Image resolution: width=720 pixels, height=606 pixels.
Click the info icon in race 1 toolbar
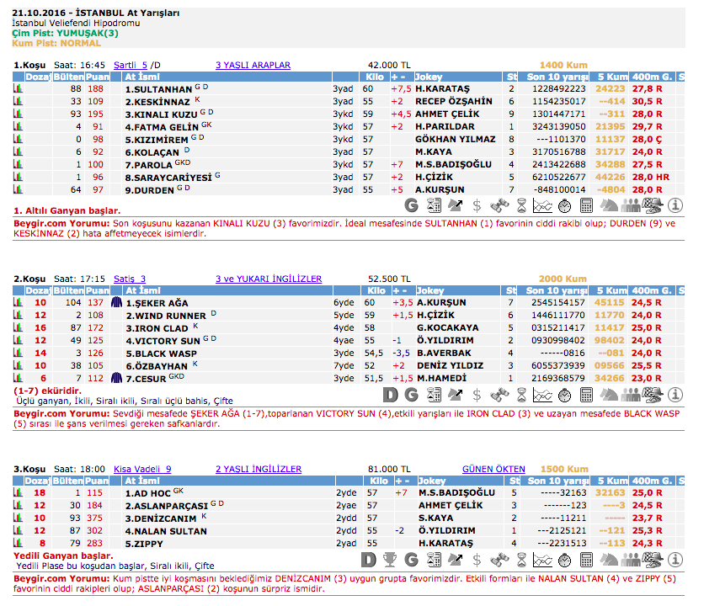[x=675, y=205]
